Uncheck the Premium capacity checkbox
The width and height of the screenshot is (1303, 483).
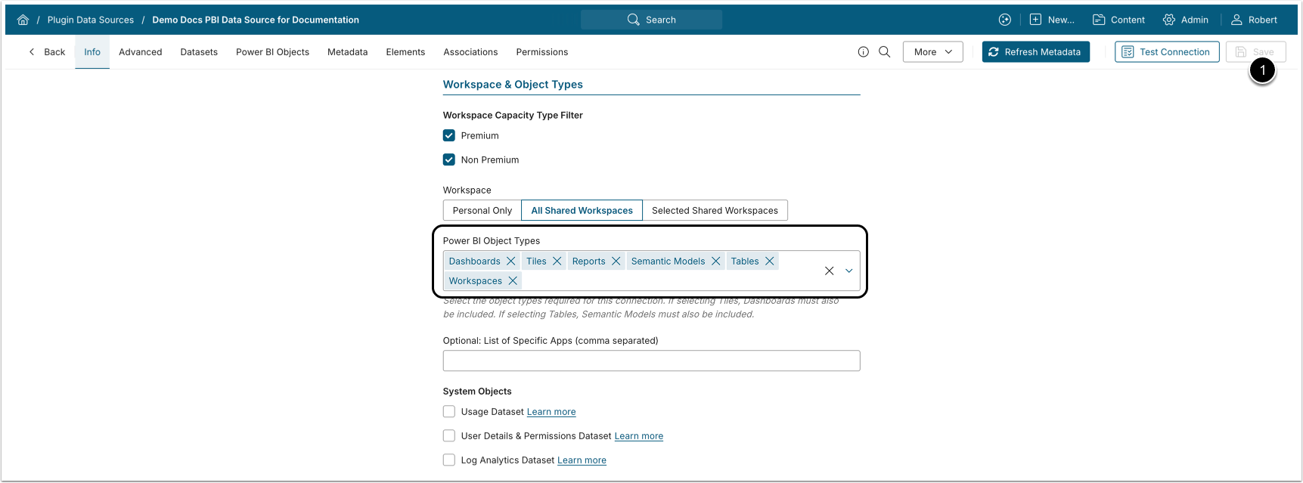tap(449, 136)
